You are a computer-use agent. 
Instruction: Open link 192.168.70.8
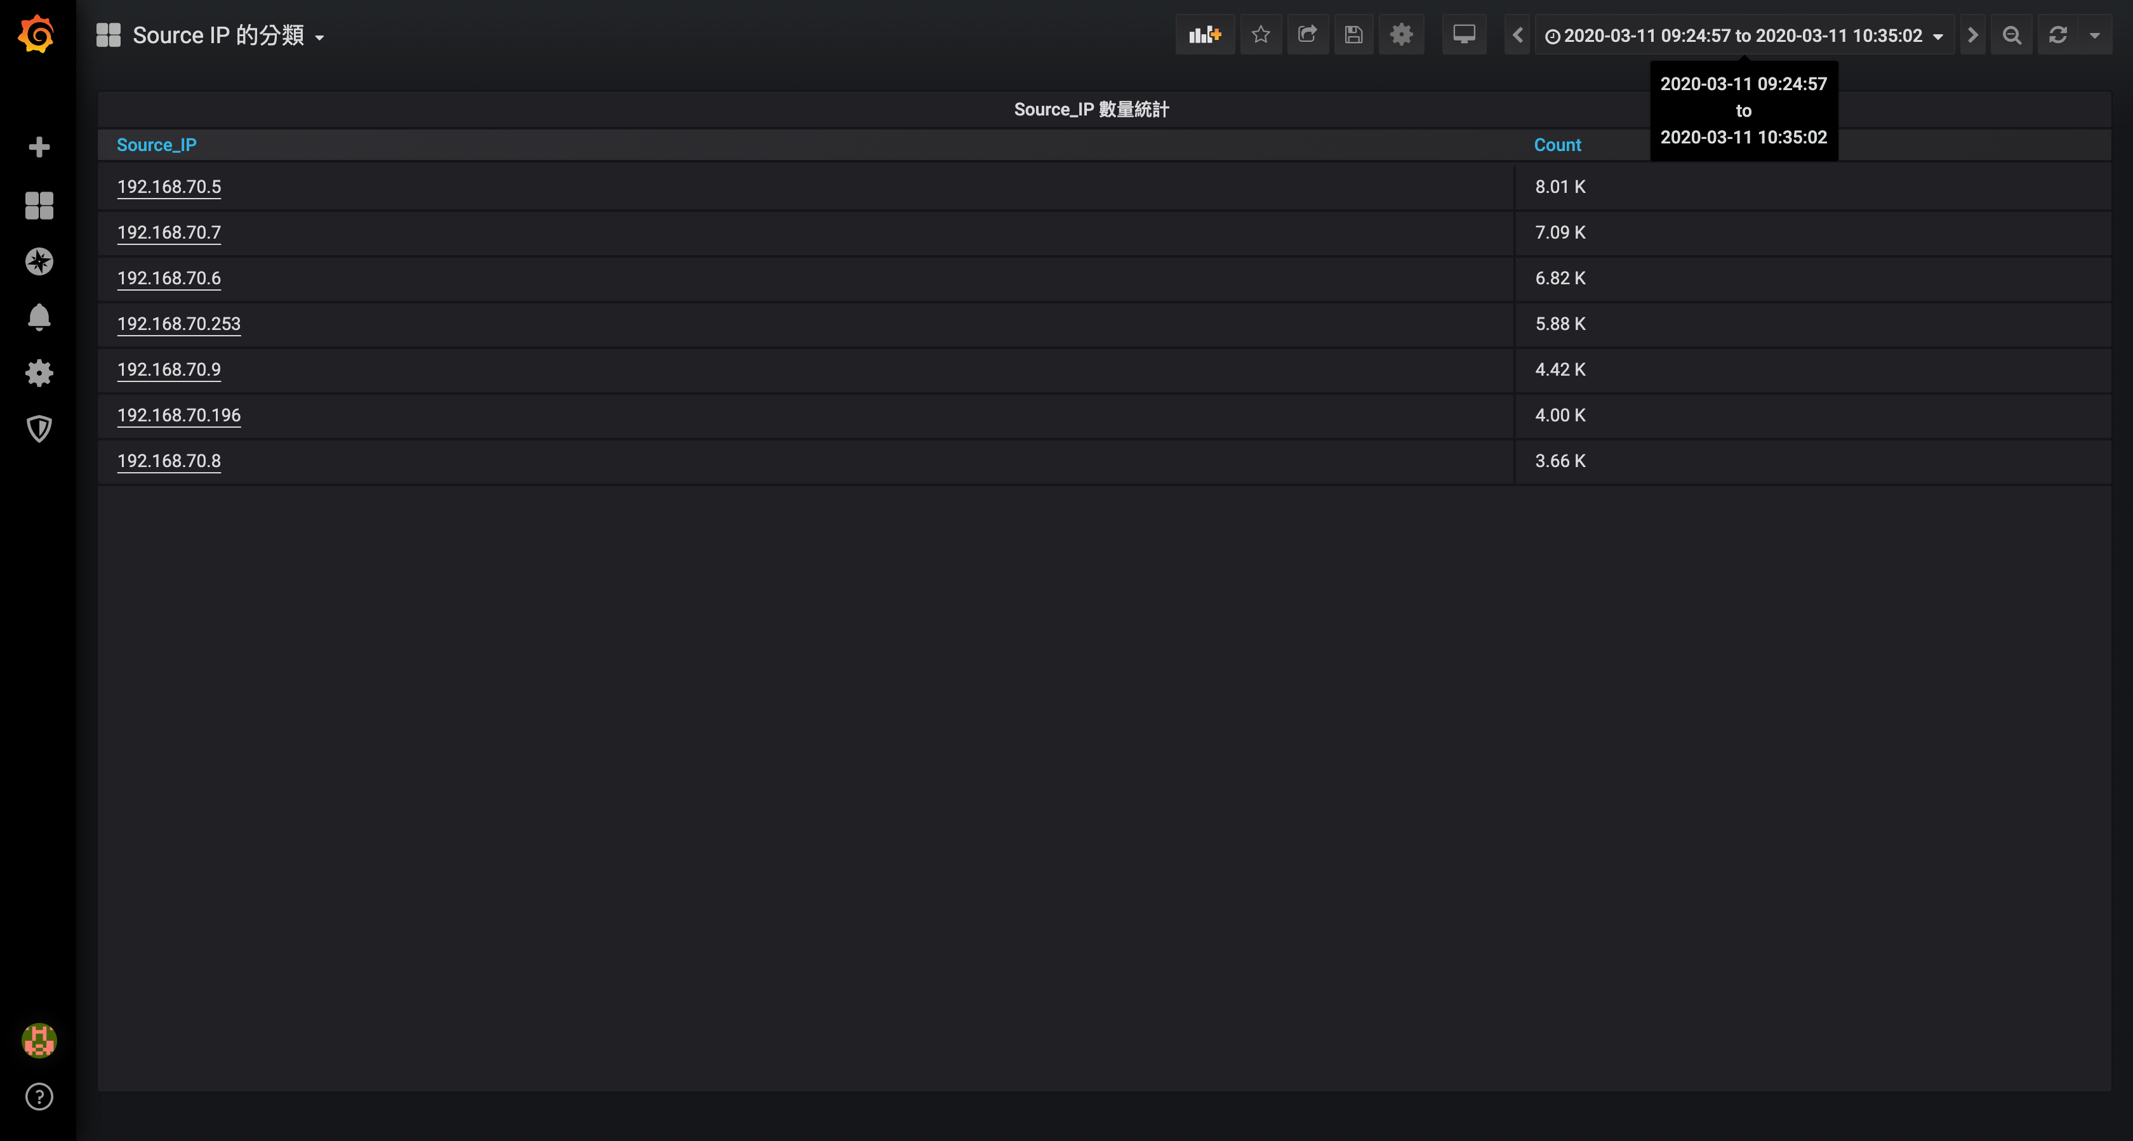[169, 460]
